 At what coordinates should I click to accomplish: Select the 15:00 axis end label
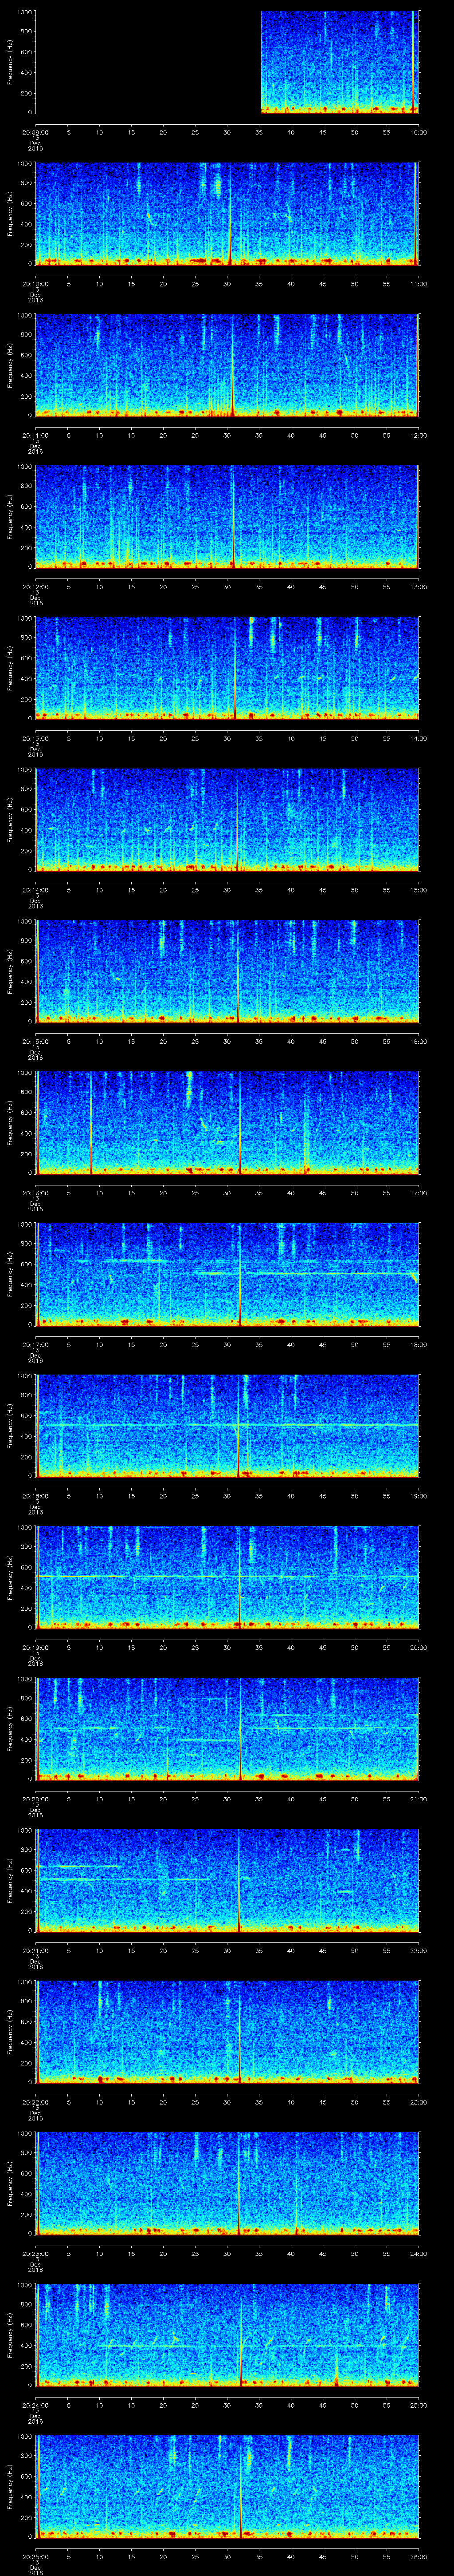point(418,890)
